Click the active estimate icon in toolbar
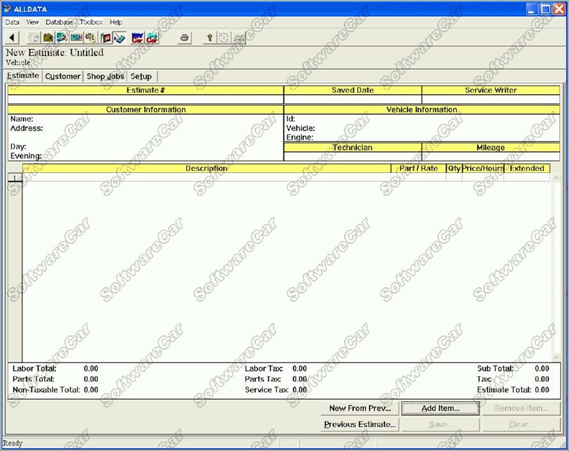Image resolution: width=569 pixels, height=451 pixels. (120, 38)
